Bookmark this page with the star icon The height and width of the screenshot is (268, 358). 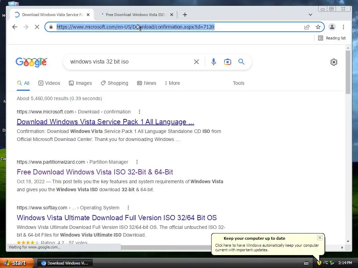[318, 27]
